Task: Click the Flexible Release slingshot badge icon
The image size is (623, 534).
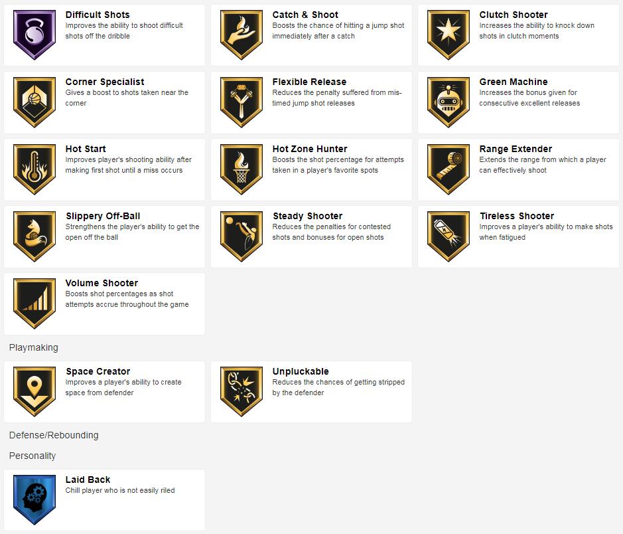Action: (x=242, y=102)
